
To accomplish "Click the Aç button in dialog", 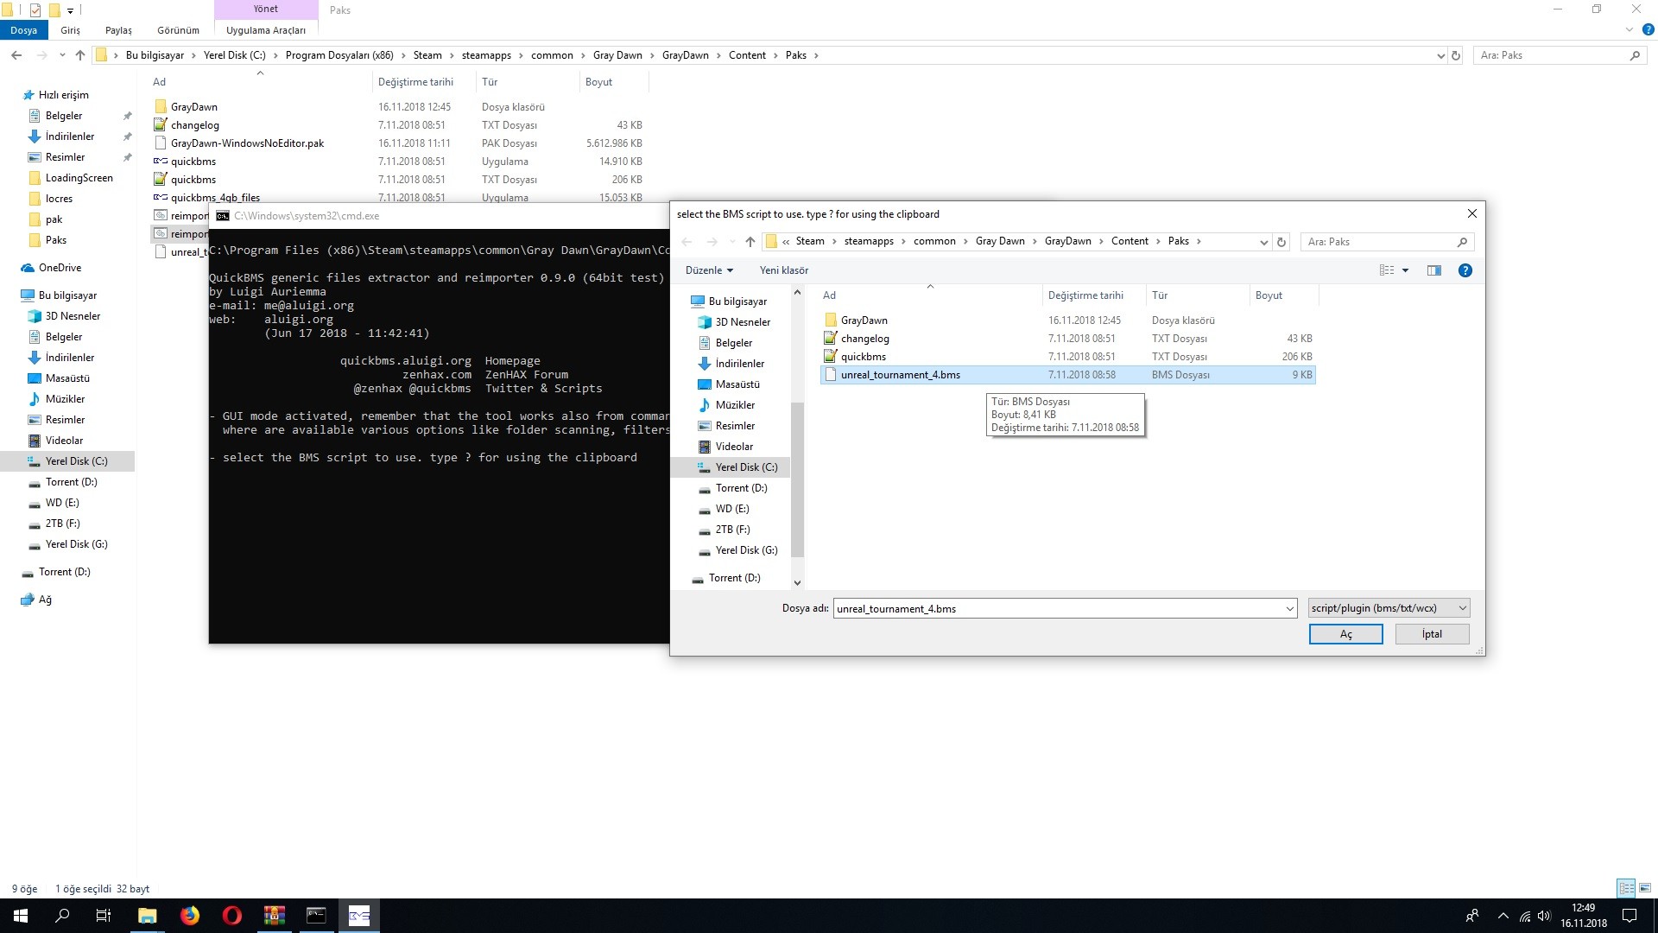I will pyautogui.click(x=1345, y=634).
